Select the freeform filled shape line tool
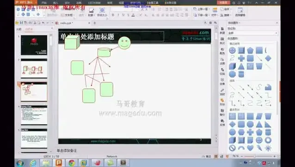Image resolution: width=295 pixels, height=167 pixels. (x=268, y=87)
